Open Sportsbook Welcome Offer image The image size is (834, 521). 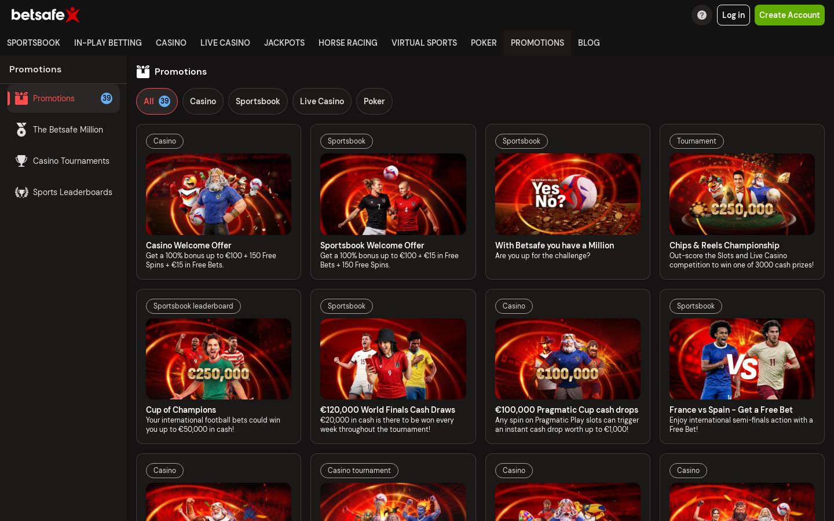pyautogui.click(x=393, y=194)
